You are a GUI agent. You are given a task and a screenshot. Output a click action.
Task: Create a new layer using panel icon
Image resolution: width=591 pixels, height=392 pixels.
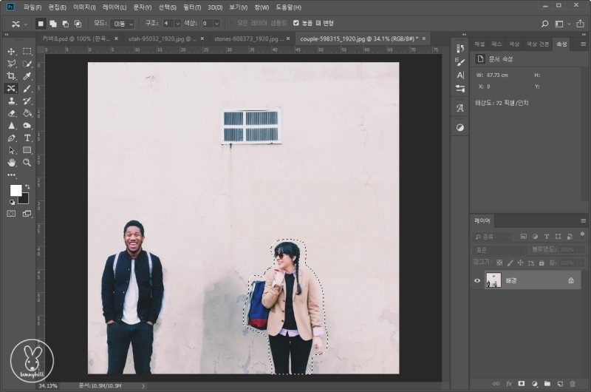click(560, 384)
